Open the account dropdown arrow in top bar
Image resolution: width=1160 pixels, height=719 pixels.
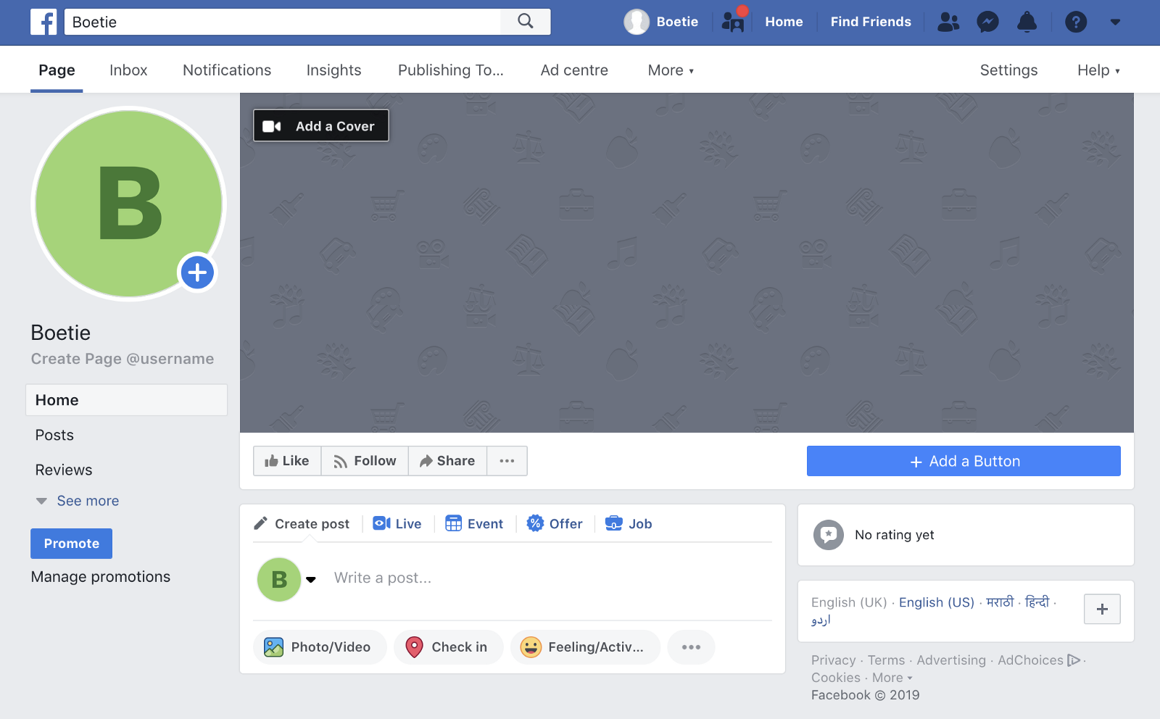[x=1115, y=22]
